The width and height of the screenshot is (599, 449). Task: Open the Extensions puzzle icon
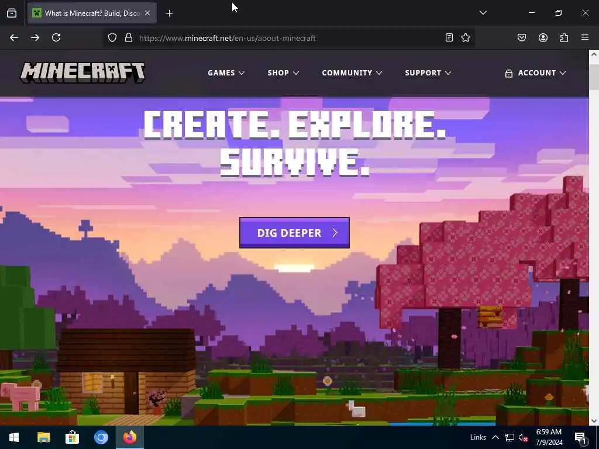pyautogui.click(x=564, y=37)
